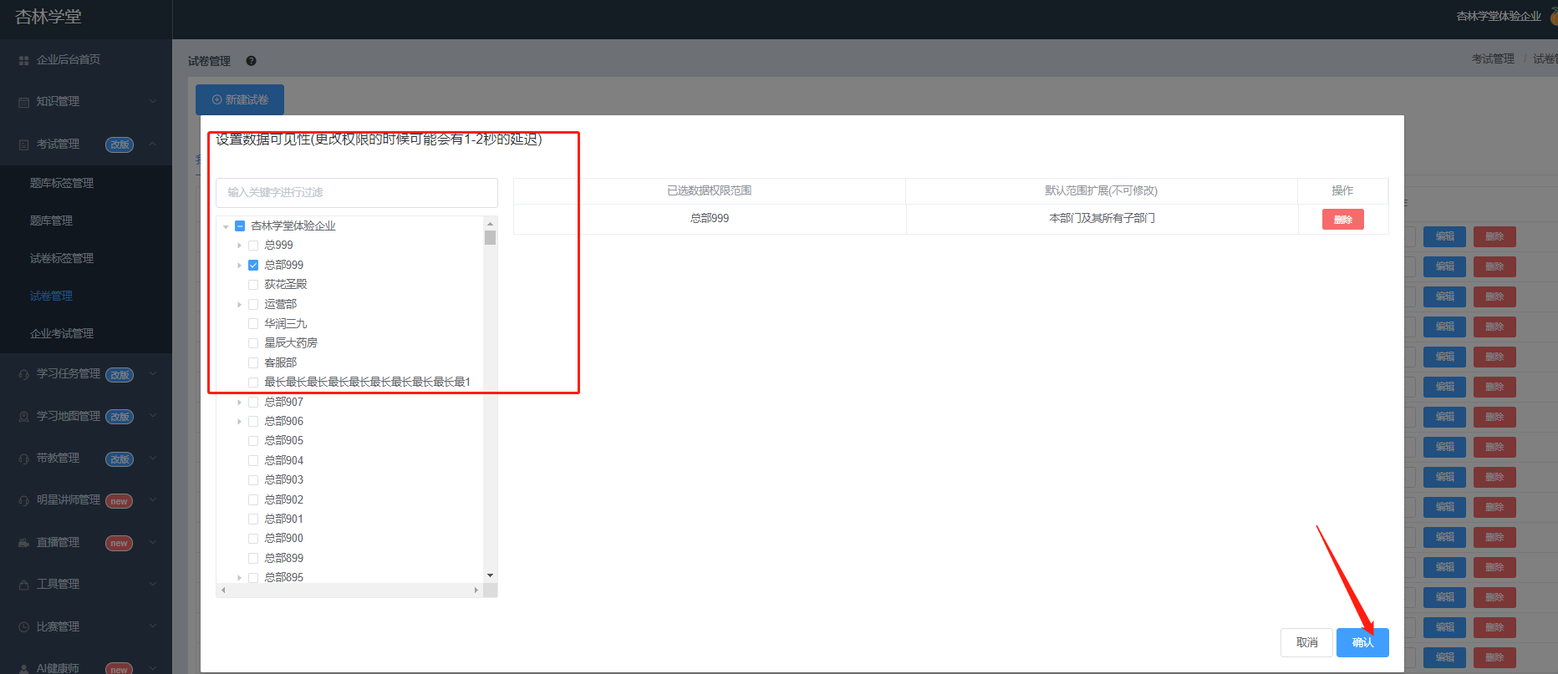
Task: Click the 比赛管理 clock icon
Action: coord(23,626)
